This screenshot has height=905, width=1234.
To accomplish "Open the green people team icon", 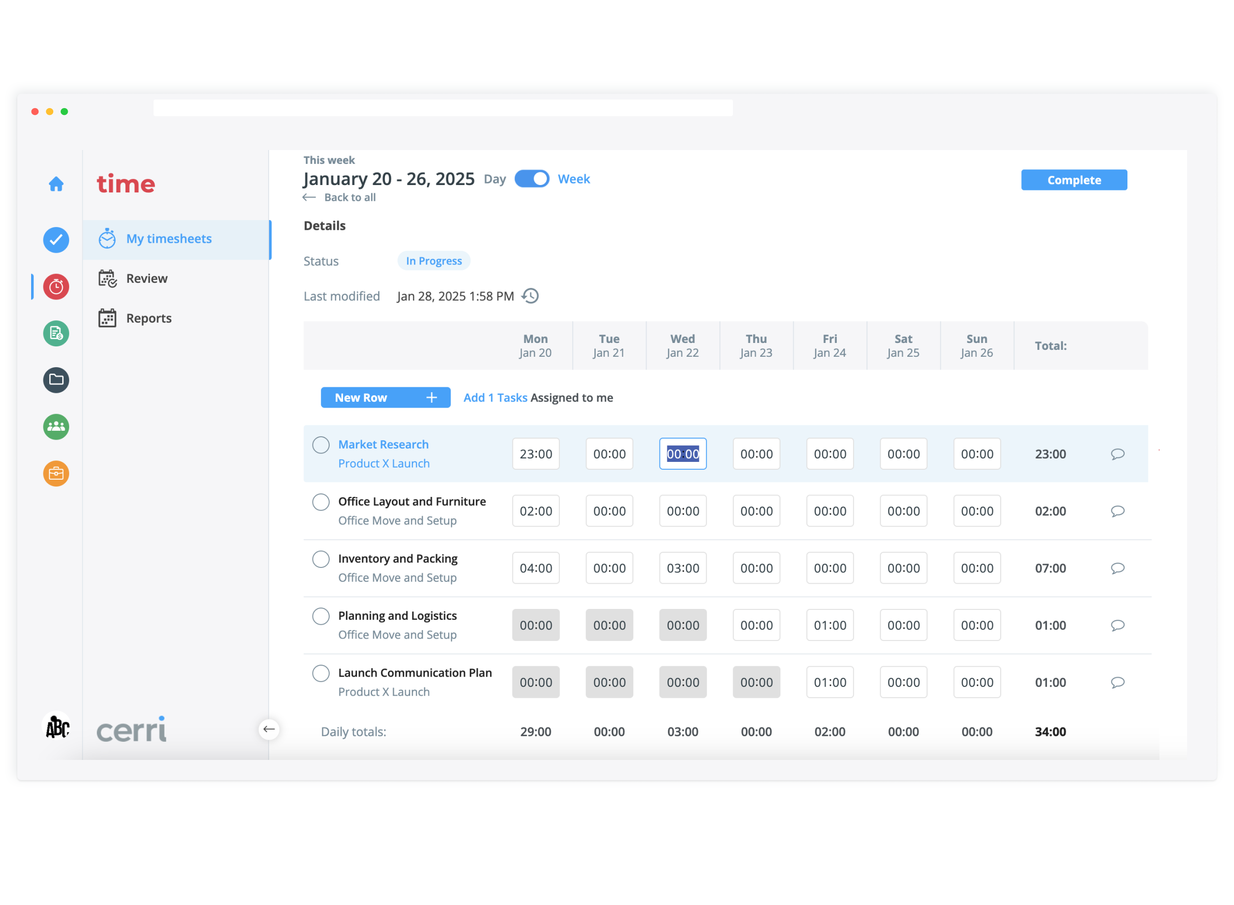I will coord(56,426).
